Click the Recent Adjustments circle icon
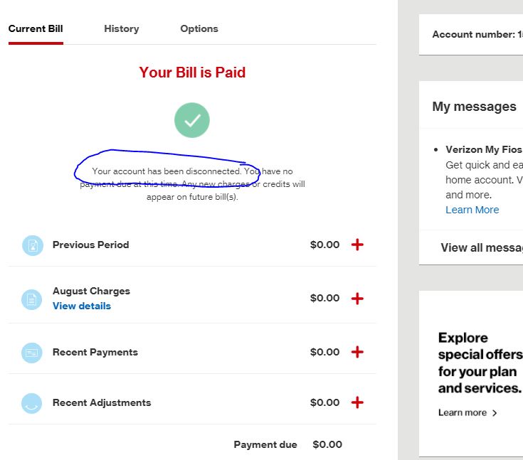The image size is (523, 460). [32, 403]
